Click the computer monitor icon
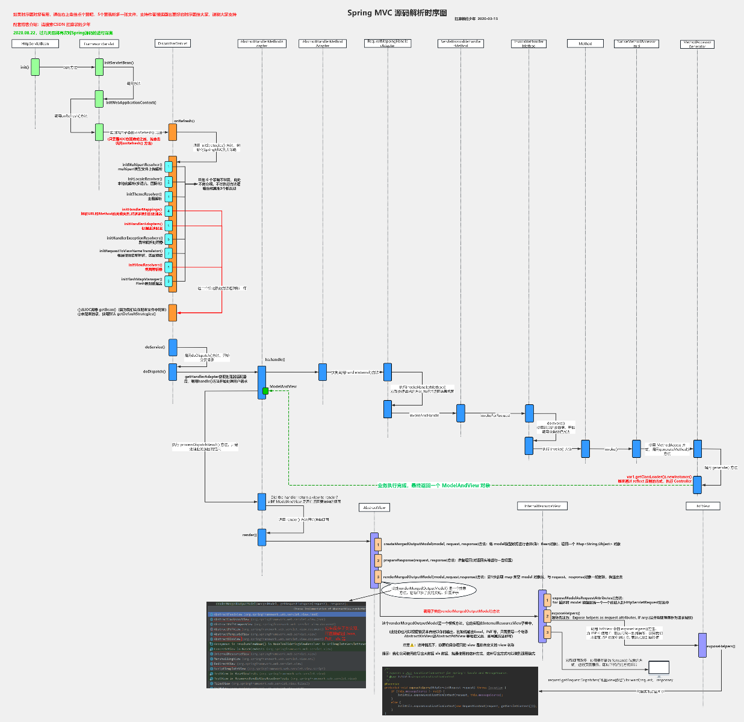This screenshot has width=744, height=722. (659, 667)
